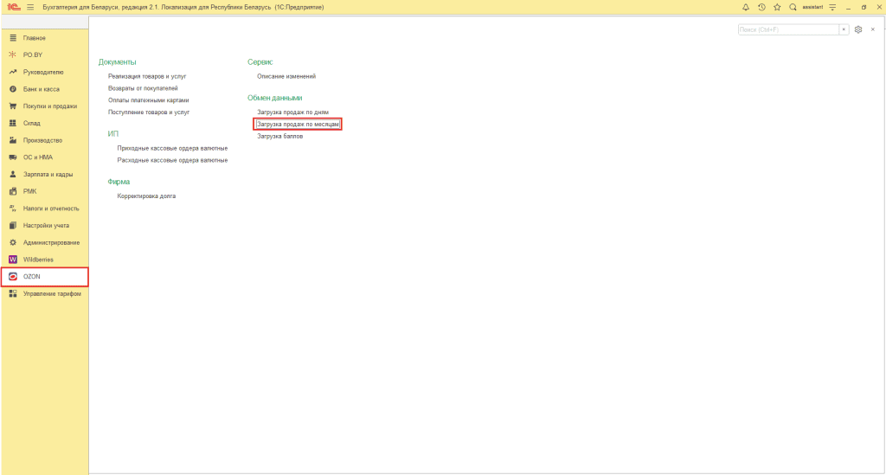The image size is (886, 475).
Task: Open the service options dropdown in title bar
Action: point(832,7)
